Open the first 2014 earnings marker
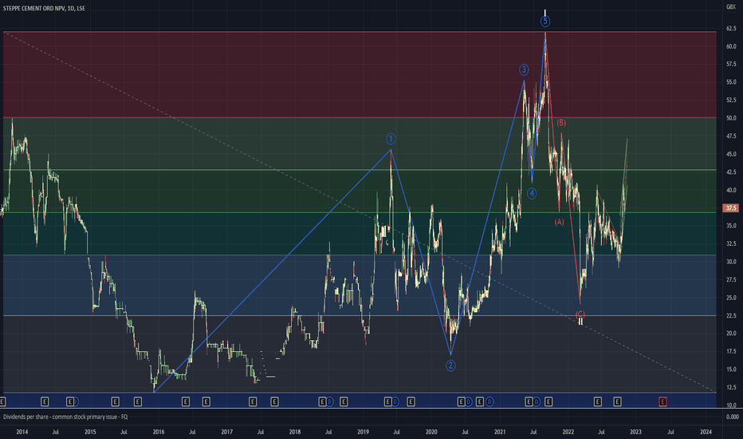 tap(45, 402)
